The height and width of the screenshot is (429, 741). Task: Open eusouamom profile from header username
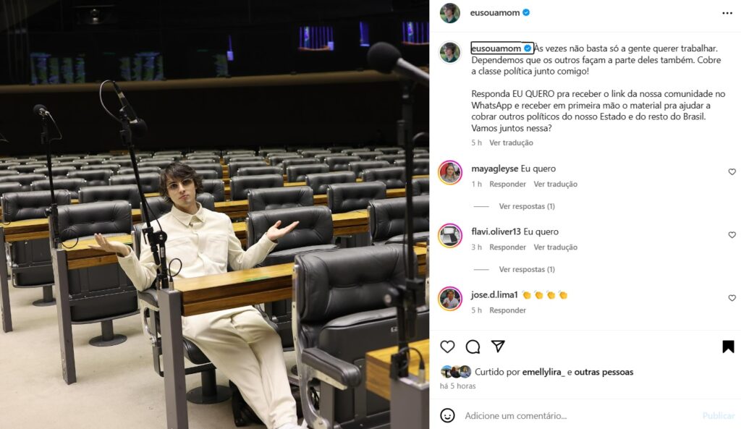click(495, 13)
